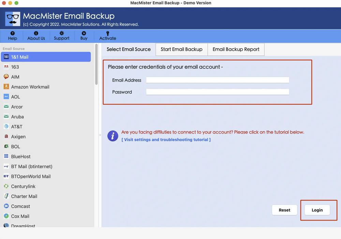Click the 163 mail source icon
341x239 pixels.
6,67
